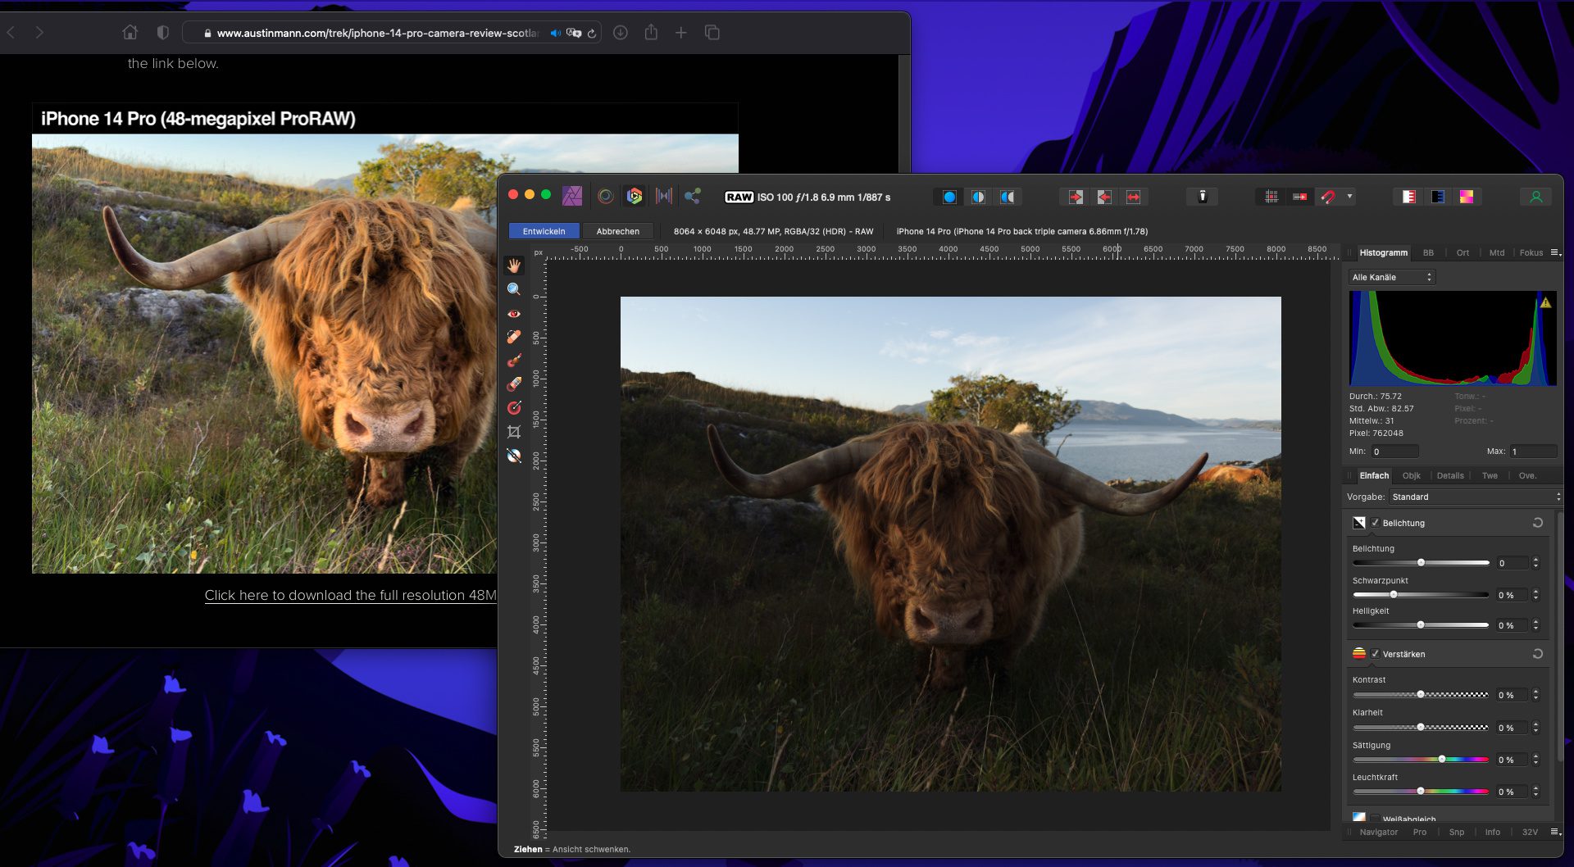The image size is (1574, 867).
Task: Click sync before arrow-right icon
Action: 1076,197
